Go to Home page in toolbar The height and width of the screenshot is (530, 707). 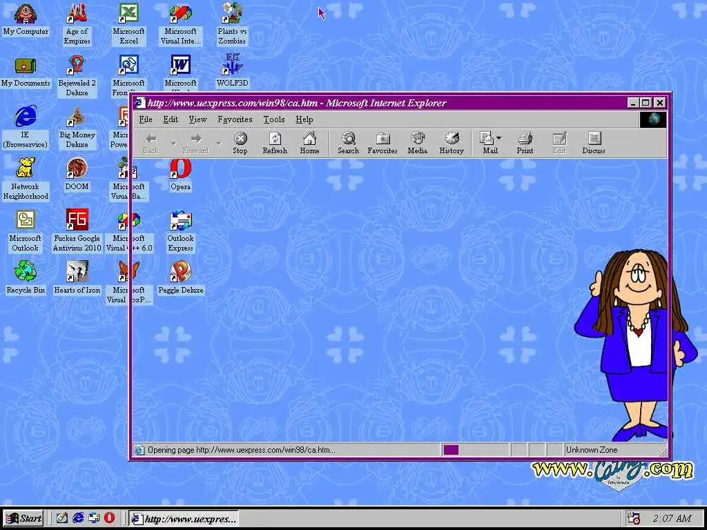309,144
